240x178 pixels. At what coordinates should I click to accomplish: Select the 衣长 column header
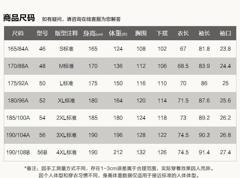183,33
